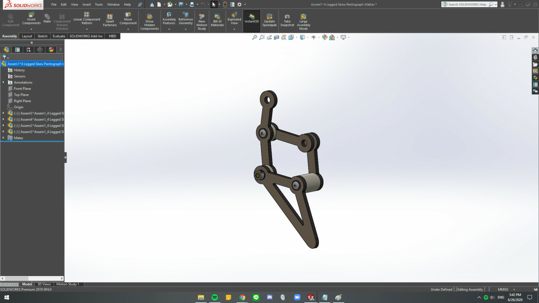Switch to Sketch ribbon tab
The image size is (539, 303).
pyautogui.click(x=42, y=36)
